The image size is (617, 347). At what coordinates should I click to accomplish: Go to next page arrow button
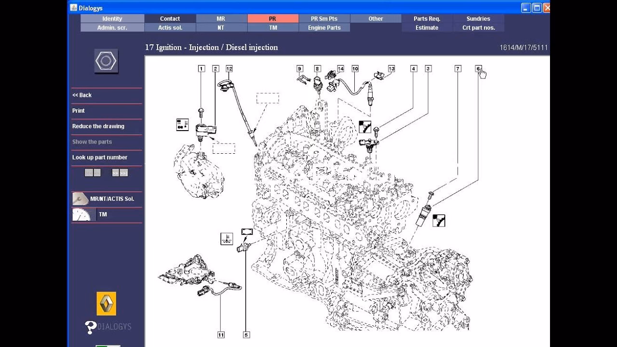tap(116, 173)
